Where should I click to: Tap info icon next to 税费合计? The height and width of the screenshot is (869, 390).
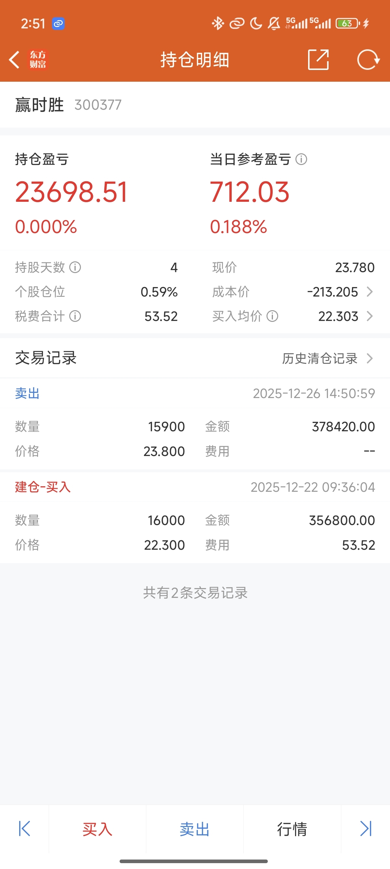pyautogui.click(x=75, y=316)
